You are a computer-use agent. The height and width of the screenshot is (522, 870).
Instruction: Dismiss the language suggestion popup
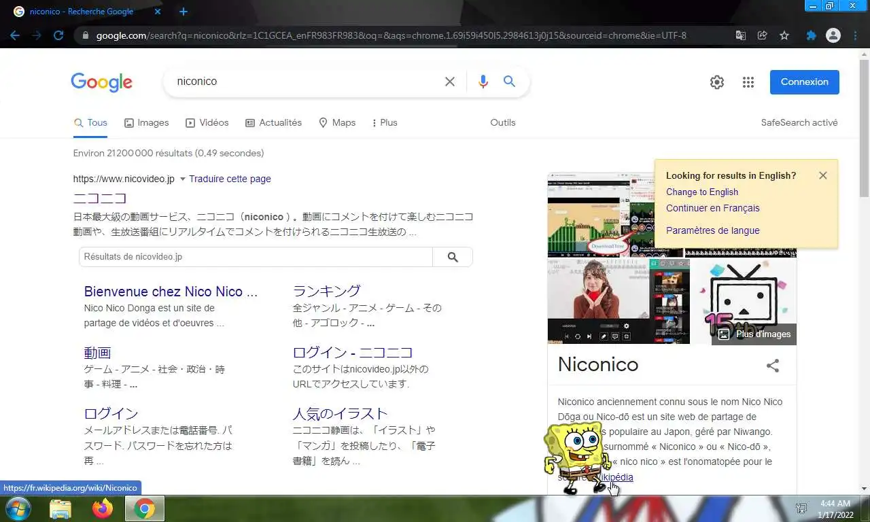click(x=823, y=175)
